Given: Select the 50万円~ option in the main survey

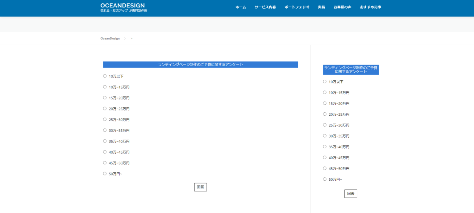Looking at the screenshot, I should pyautogui.click(x=105, y=173).
